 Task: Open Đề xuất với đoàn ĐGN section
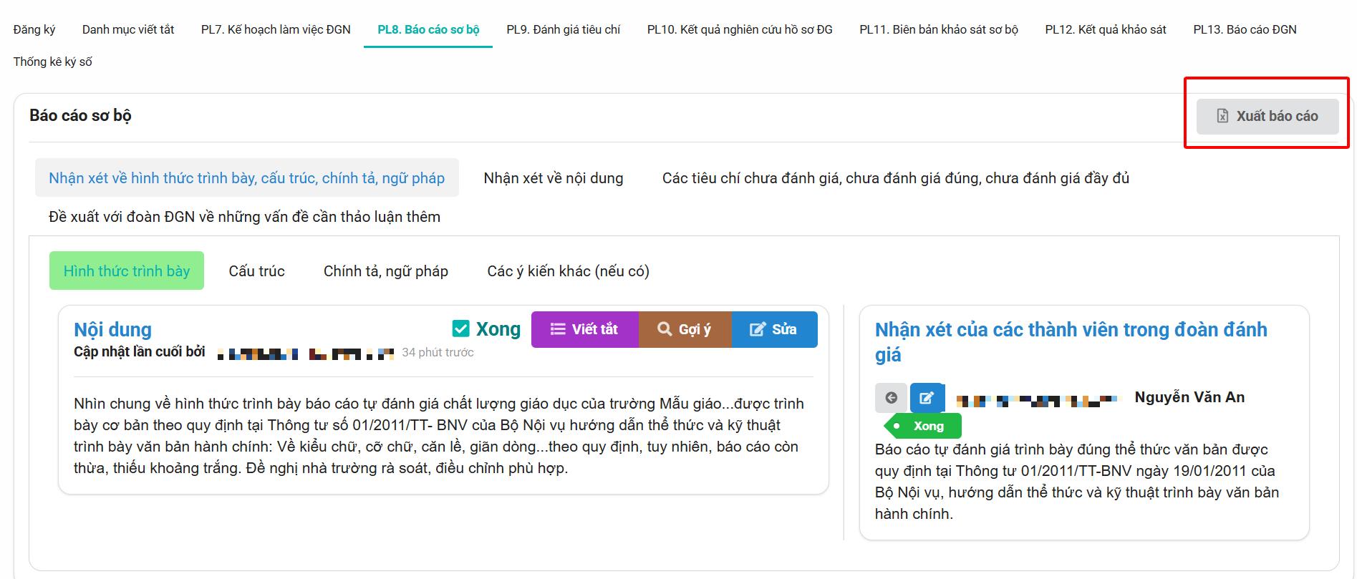click(x=244, y=217)
